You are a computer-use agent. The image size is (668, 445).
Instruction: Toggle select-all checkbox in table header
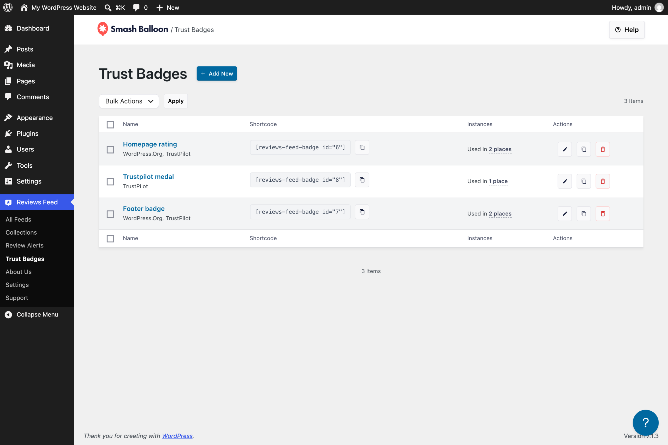[110, 125]
